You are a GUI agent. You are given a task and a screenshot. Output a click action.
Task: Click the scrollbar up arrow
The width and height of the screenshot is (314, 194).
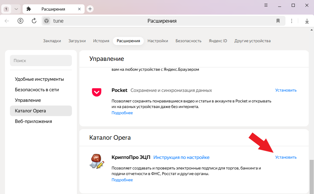point(312,30)
